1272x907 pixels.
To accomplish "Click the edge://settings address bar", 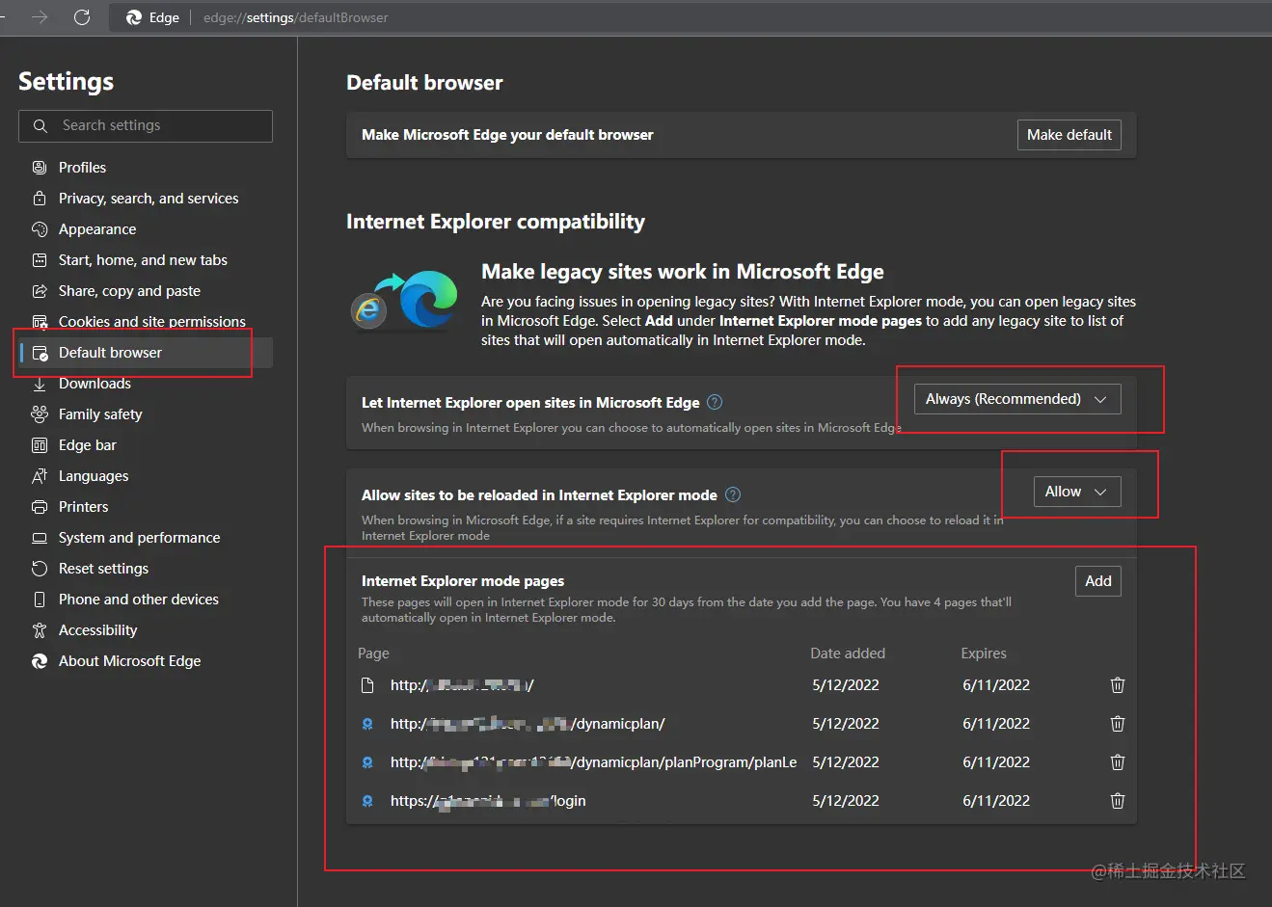I will click(295, 17).
